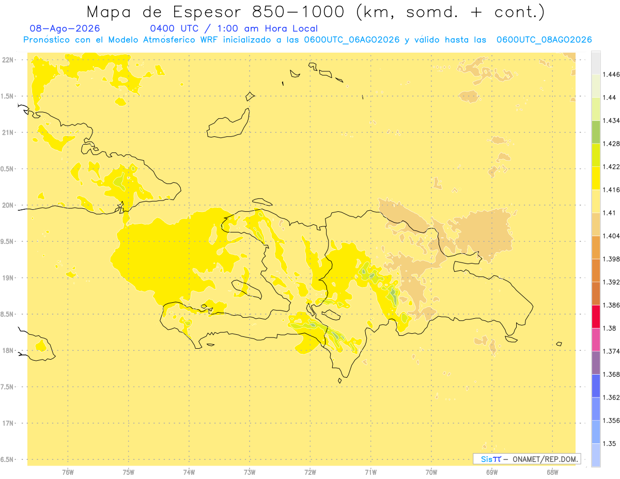Click the colorbar value 1.356

pos(612,421)
